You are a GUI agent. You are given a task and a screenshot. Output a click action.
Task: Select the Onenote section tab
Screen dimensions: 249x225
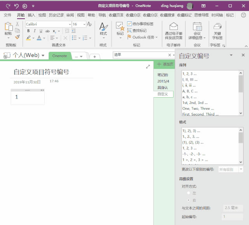click(60, 56)
